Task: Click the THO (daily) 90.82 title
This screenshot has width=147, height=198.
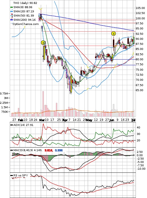Action: pos(25,3)
